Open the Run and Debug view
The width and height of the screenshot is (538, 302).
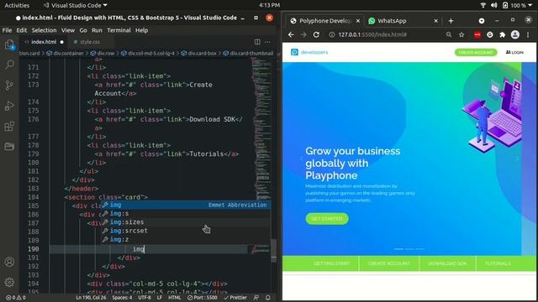[x=9, y=106]
